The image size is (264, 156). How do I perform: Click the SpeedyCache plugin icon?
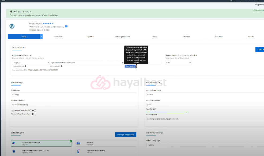pos(14,151)
